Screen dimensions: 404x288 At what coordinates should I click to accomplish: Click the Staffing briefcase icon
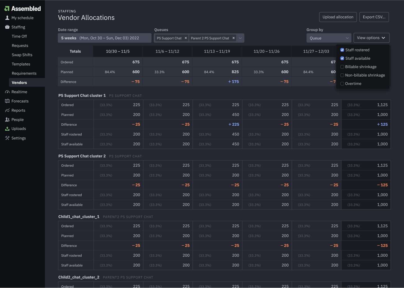click(7, 27)
